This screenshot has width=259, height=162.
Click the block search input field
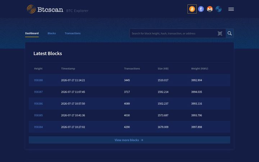[x=173, y=33]
